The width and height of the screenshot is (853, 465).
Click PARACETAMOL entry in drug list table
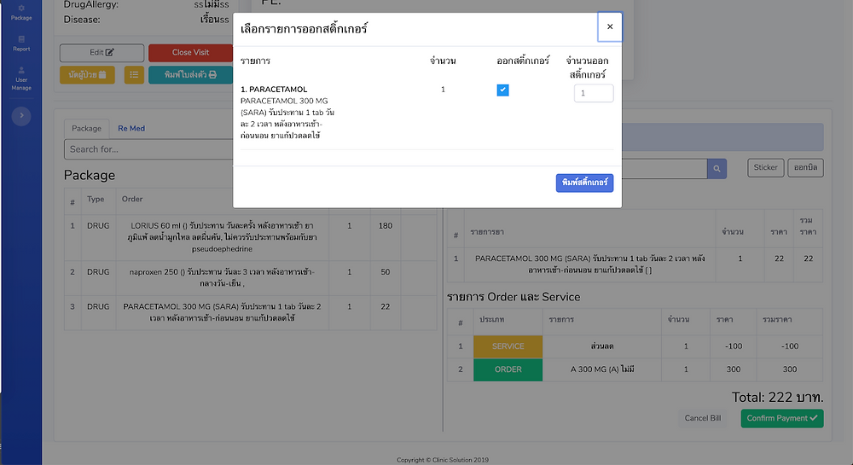tap(589, 264)
